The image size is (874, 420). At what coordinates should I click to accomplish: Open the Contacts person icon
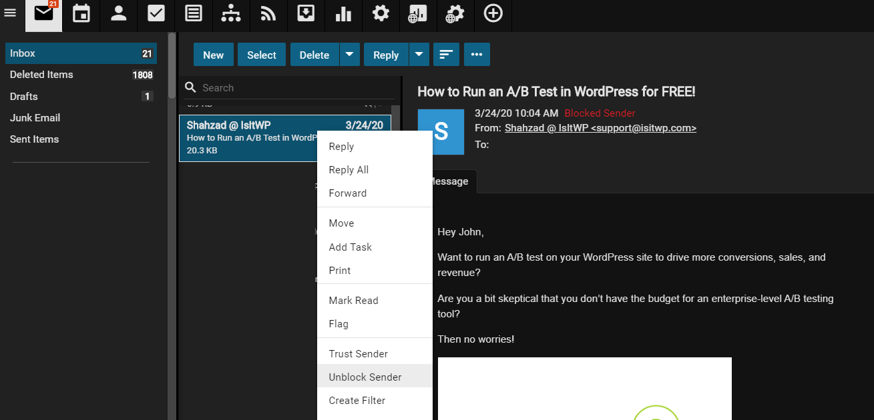pos(119,13)
